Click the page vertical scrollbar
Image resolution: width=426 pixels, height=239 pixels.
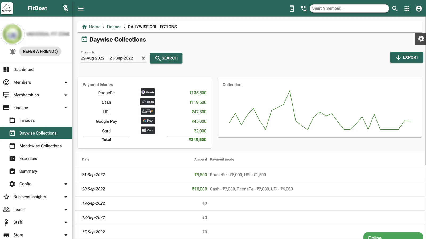[425, 90]
